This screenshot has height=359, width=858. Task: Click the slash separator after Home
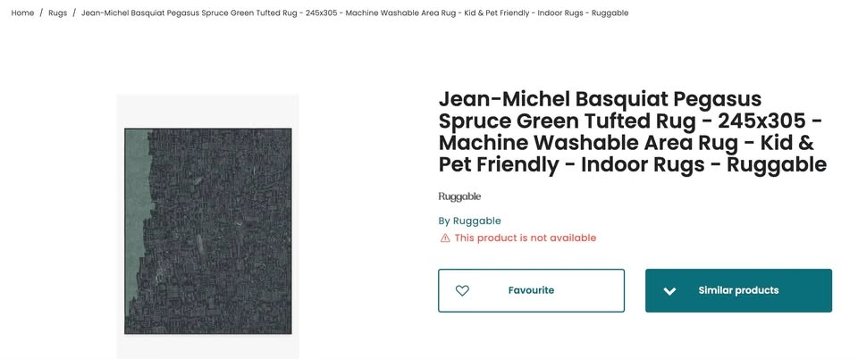pyautogui.click(x=41, y=13)
